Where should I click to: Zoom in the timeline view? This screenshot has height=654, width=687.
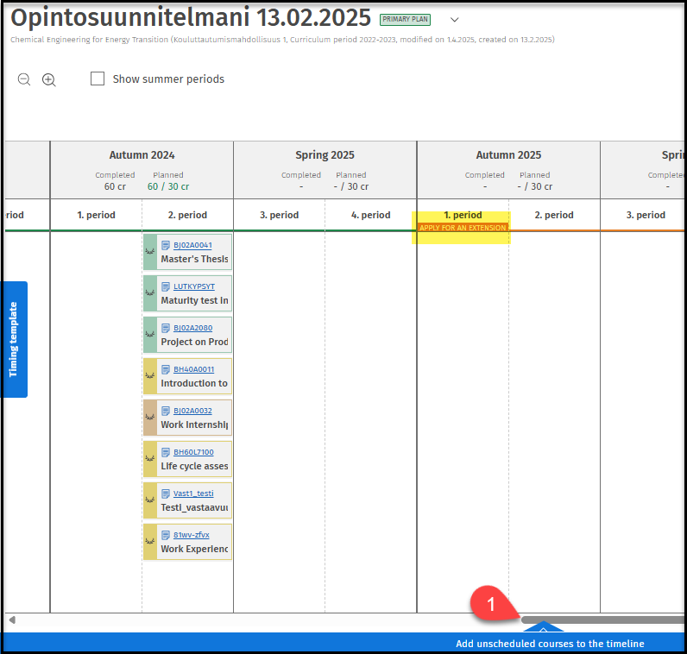[x=49, y=79]
